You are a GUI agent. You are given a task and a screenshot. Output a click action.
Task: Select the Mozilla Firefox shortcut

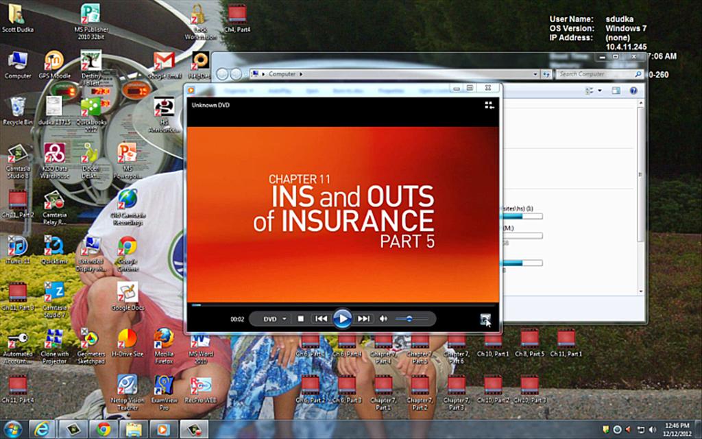[164, 346]
